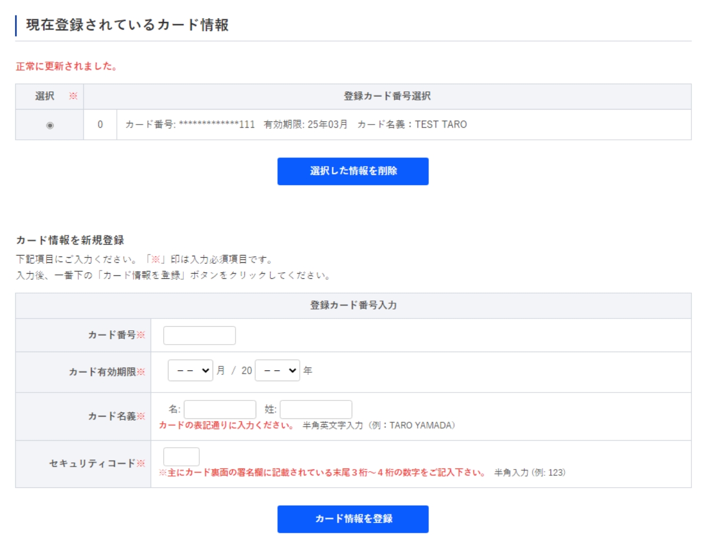Image resolution: width=701 pixels, height=544 pixels.
Task: Focus the カード番号 input field
Action: point(199,336)
